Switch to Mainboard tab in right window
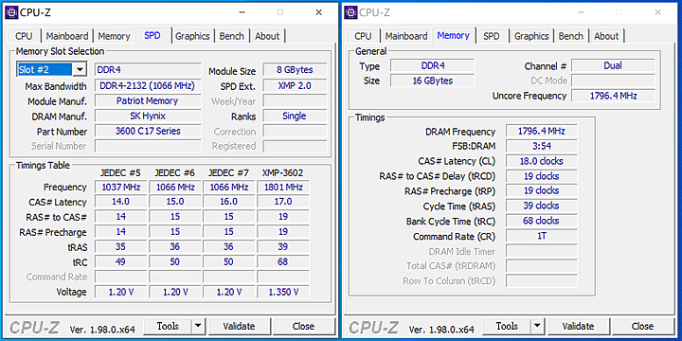Image resolution: width=682 pixels, height=341 pixels. click(406, 36)
